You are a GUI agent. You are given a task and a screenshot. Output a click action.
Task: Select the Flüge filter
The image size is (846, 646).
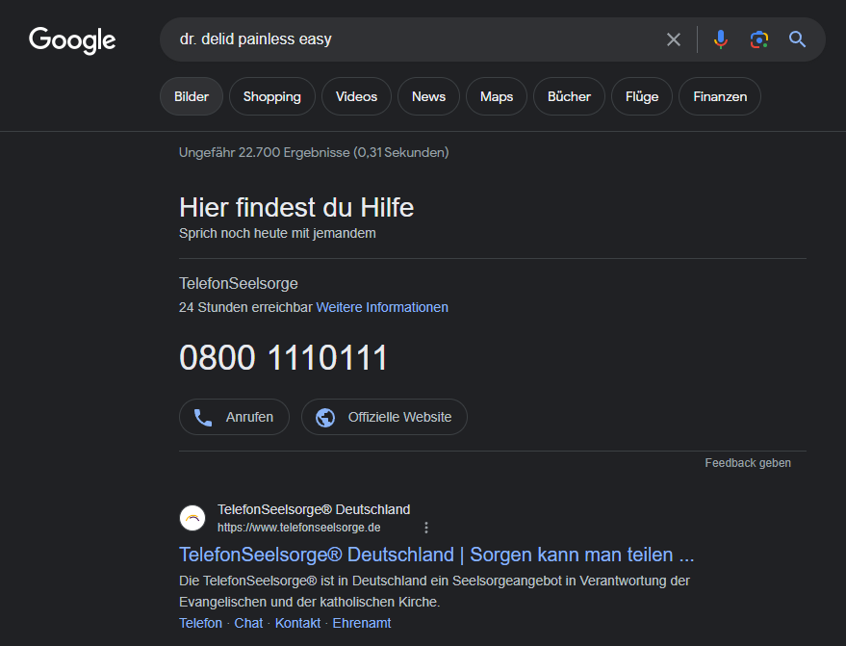642,96
